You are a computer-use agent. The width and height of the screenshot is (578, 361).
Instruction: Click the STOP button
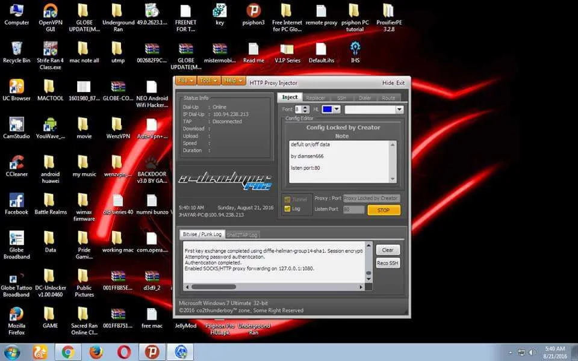(384, 210)
